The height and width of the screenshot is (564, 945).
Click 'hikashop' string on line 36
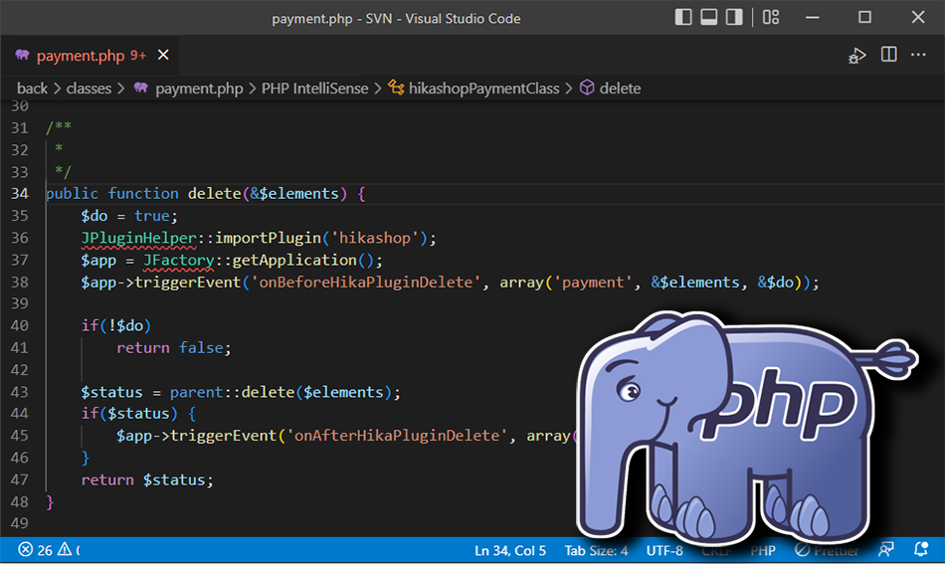[x=375, y=238]
